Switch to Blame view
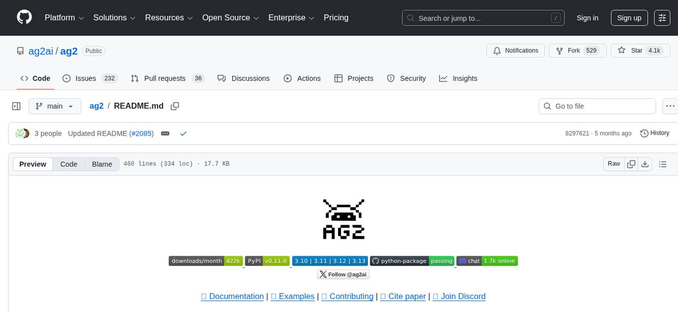The height and width of the screenshot is (312, 678). (x=102, y=164)
